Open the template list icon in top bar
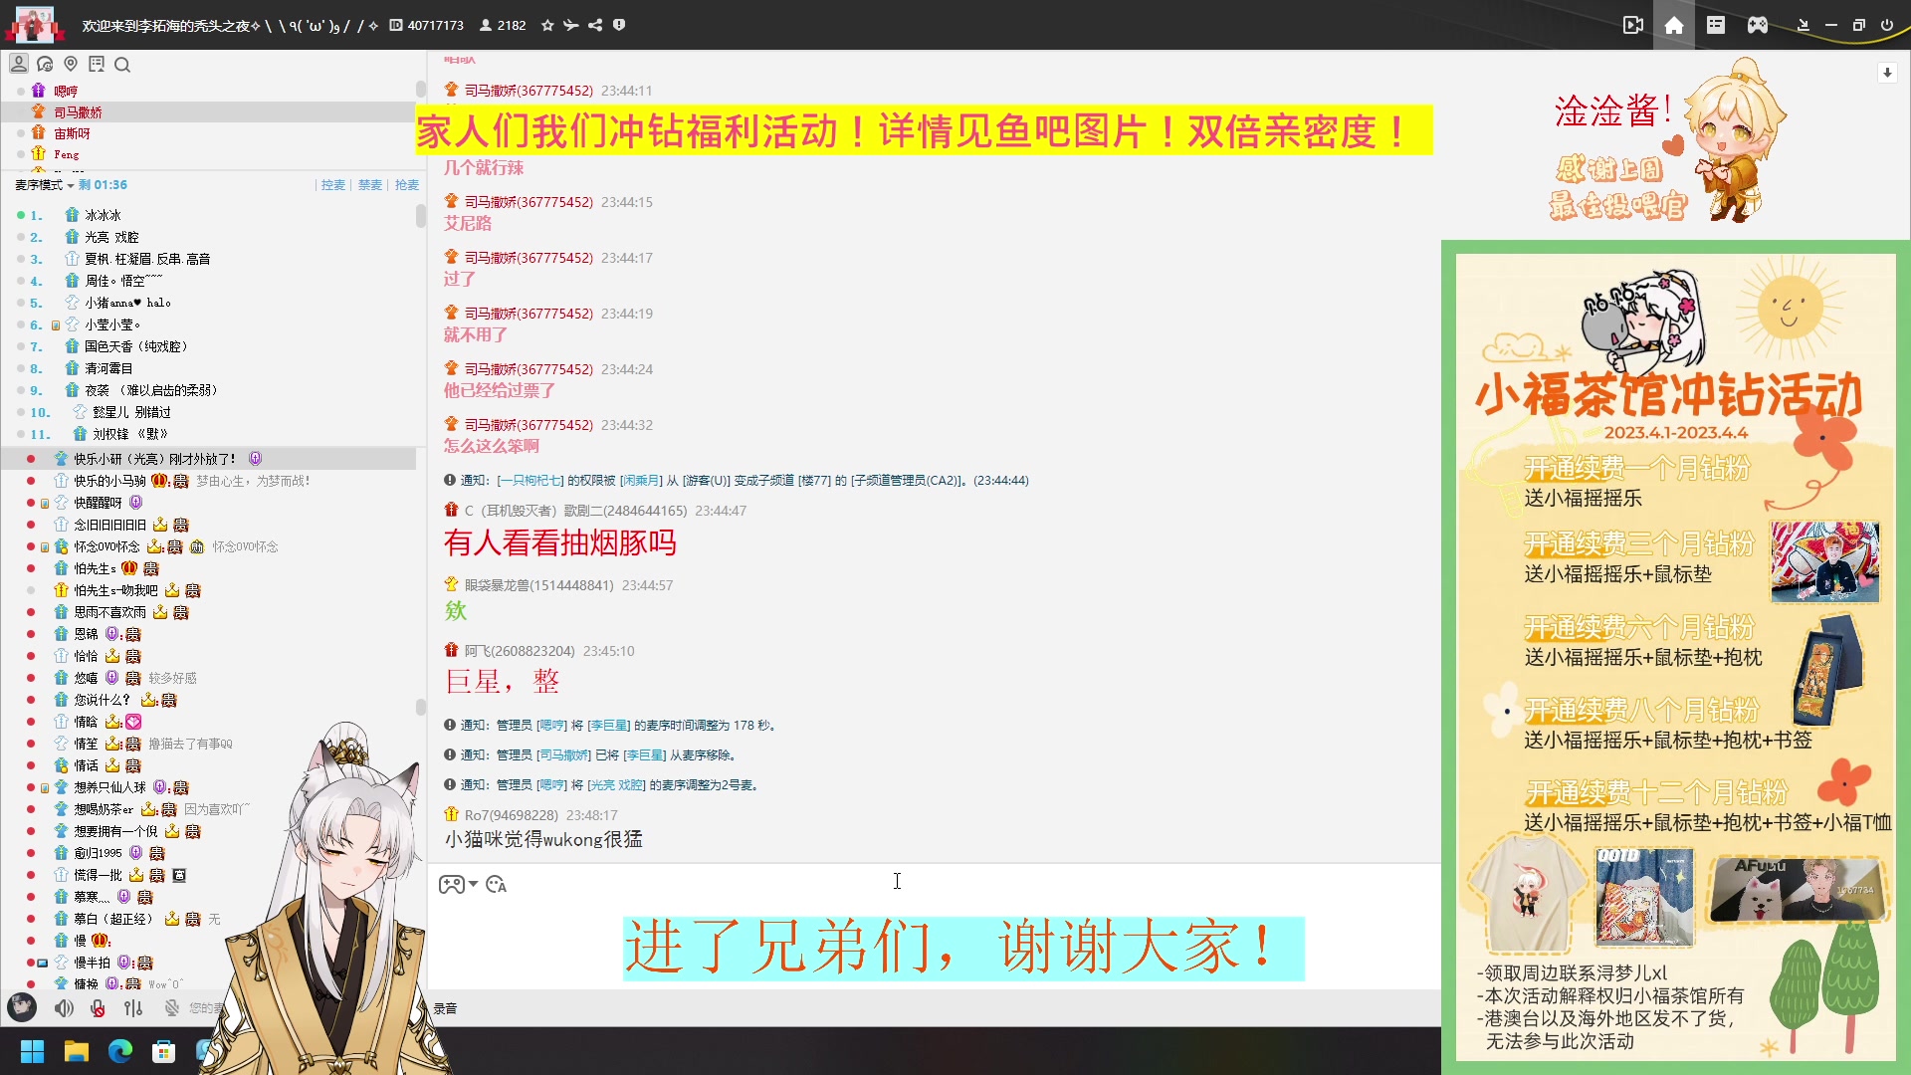 [x=1716, y=25]
